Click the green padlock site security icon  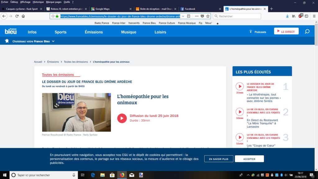57,16
